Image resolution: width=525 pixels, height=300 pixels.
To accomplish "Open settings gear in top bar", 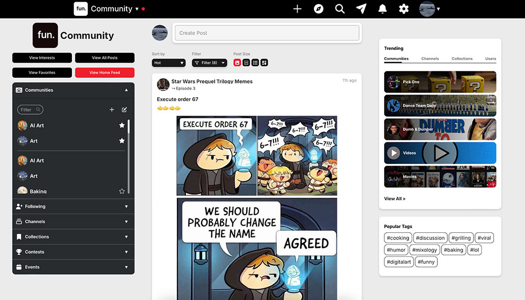I will point(404,9).
